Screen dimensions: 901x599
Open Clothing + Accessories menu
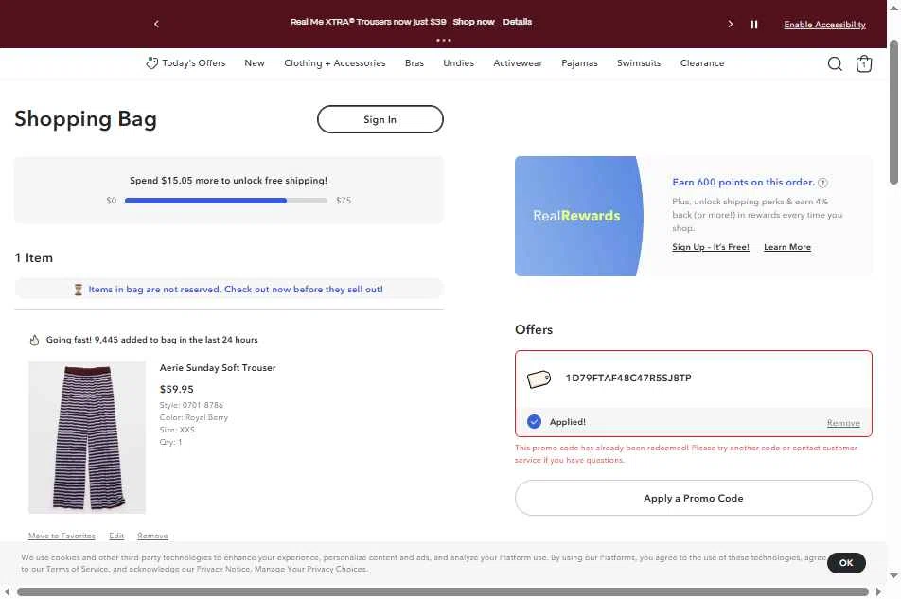point(334,63)
